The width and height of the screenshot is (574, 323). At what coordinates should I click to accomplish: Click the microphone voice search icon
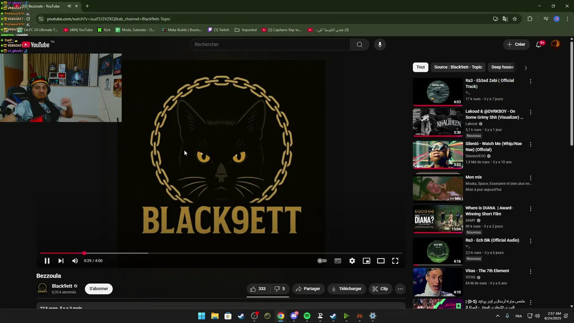click(x=380, y=44)
